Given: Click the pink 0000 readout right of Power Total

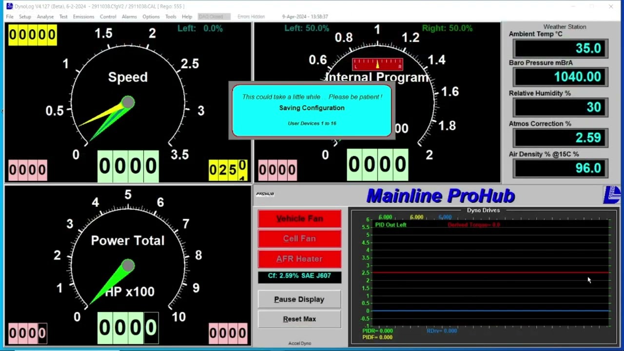Looking at the screenshot, I should [x=228, y=333].
